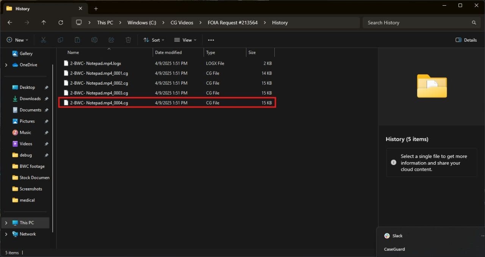Toggle the Details pane button

coord(466,40)
